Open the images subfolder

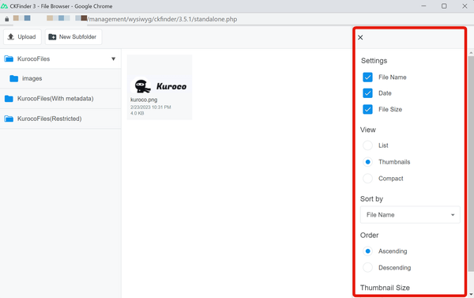[61, 79]
